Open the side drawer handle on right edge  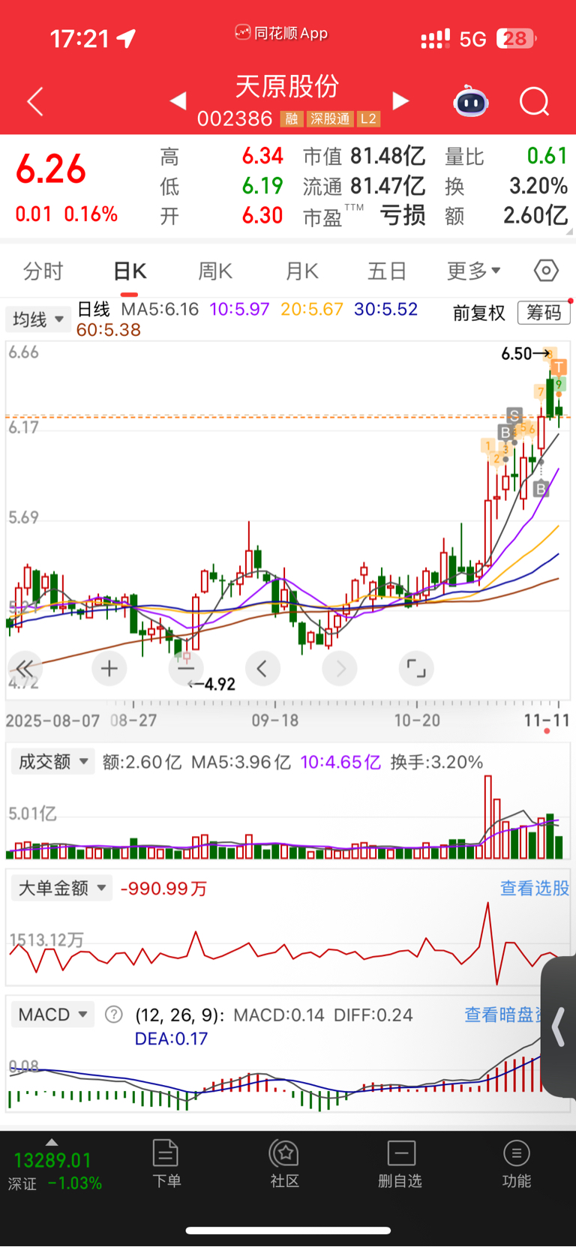pyautogui.click(x=559, y=1027)
